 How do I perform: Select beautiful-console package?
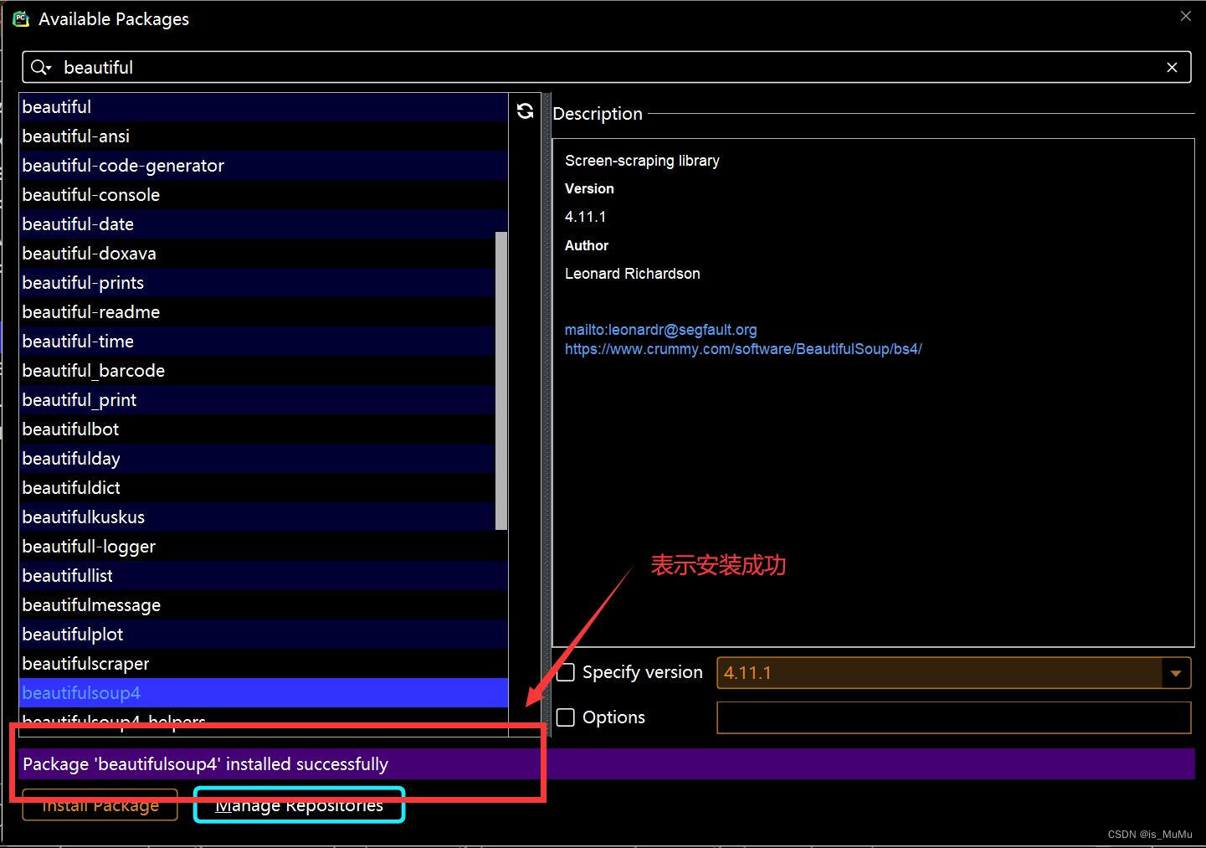click(x=264, y=195)
